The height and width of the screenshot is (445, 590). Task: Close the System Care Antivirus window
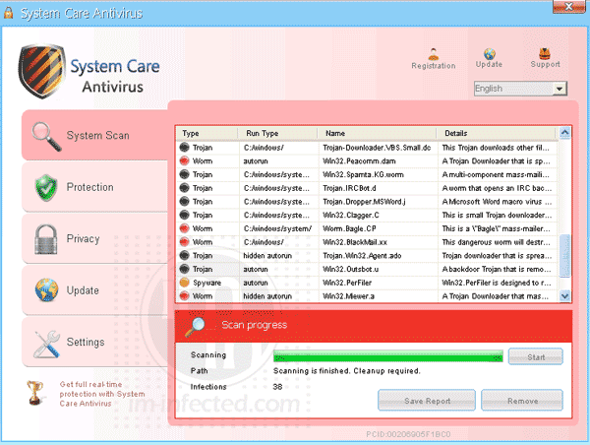click(x=569, y=7)
